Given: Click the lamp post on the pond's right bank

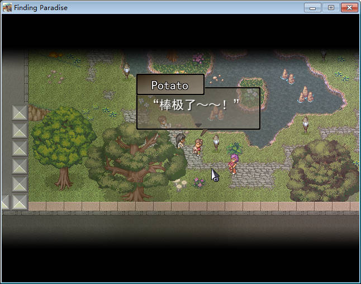Looking at the screenshot, I should click(306, 124).
